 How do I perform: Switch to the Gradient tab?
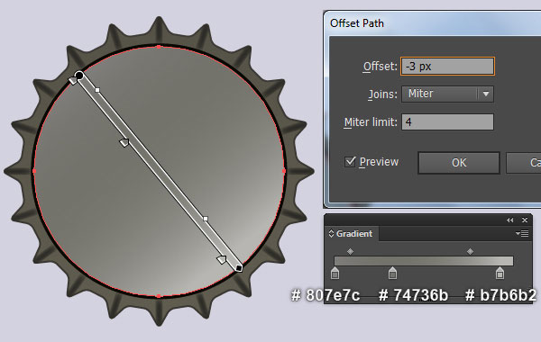[354, 233]
